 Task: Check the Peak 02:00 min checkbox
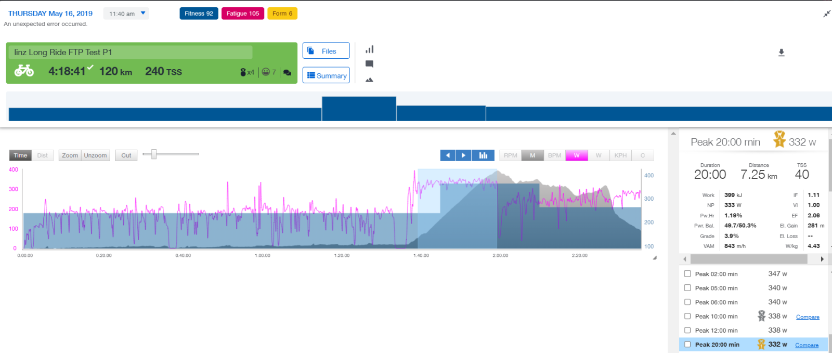[x=687, y=274]
